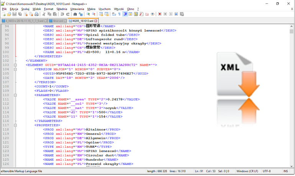295x176 pixels.
Task: Click the Print toolbar icon
Action: tap(37, 14)
